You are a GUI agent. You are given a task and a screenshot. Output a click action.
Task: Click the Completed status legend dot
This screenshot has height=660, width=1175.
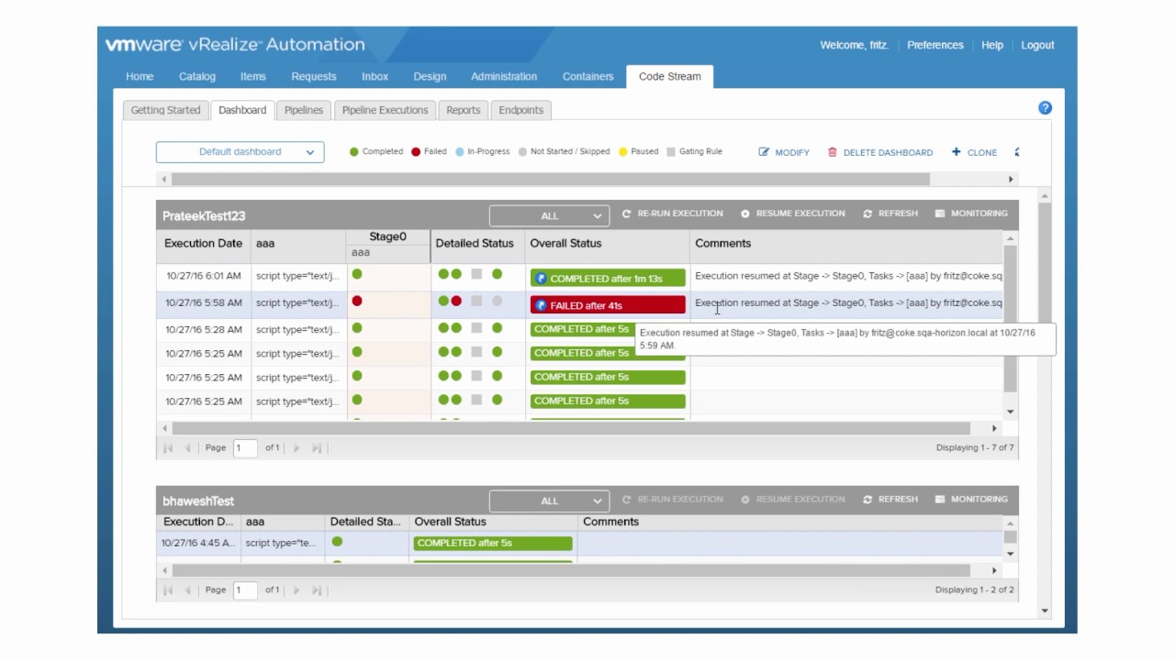coord(354,151)
